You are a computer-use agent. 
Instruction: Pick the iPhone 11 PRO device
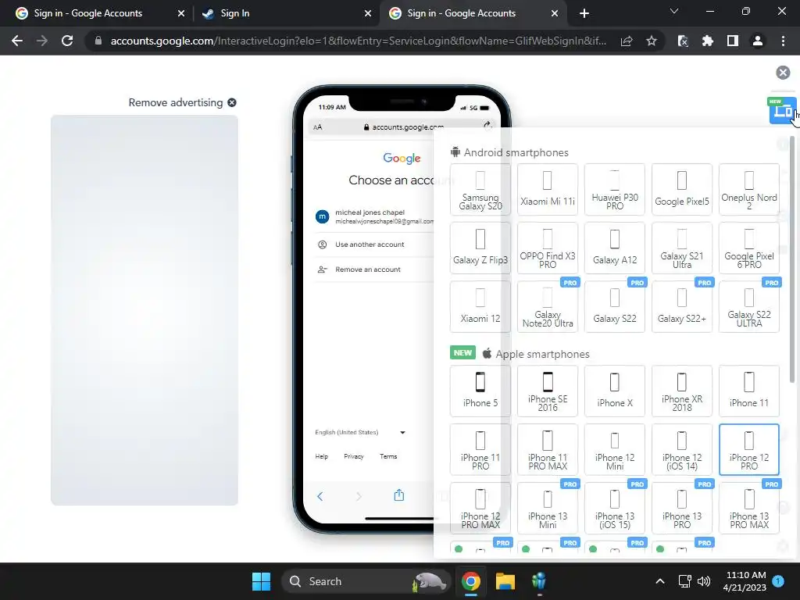point(480,449)
